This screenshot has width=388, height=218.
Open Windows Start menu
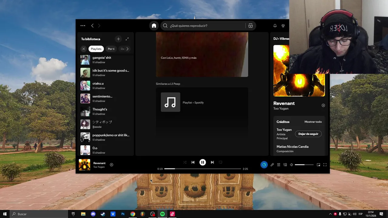pos(5,214)
